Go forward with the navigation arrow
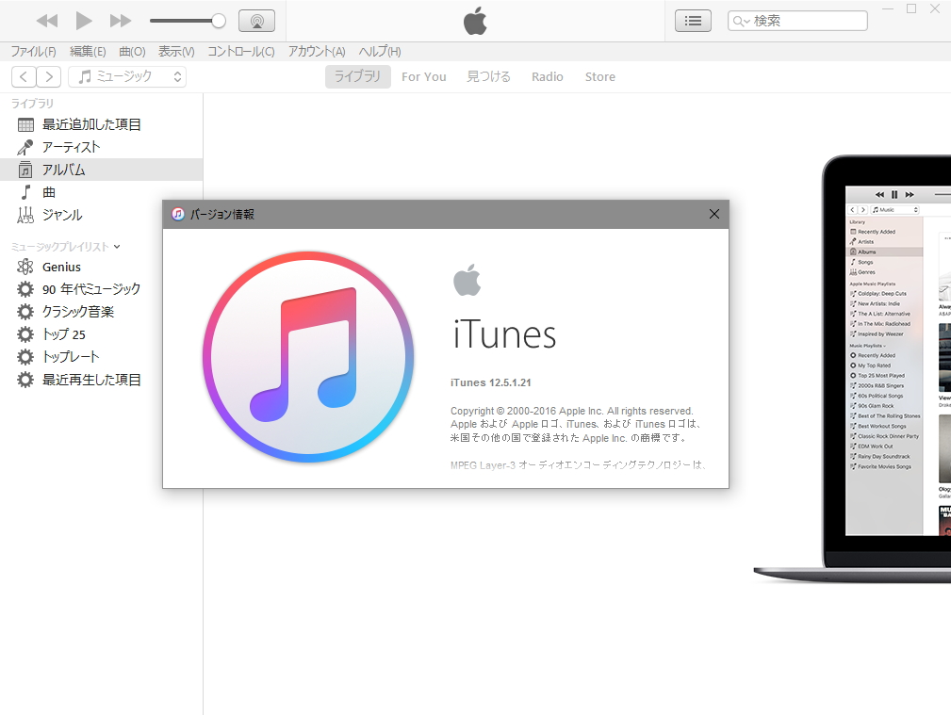This screenshot has width=951, height=715. (49, 76)
